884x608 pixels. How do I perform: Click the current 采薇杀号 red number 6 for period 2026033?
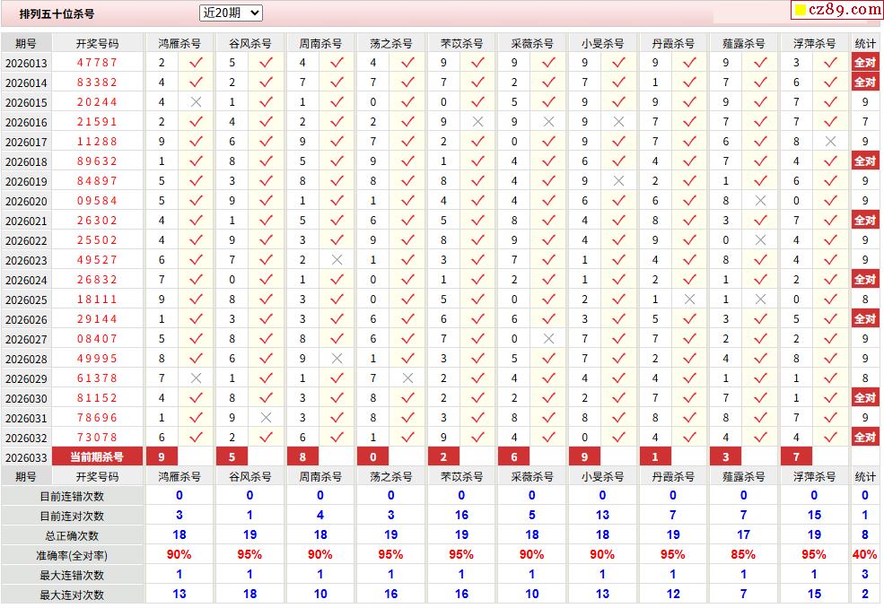coord(514,457)
